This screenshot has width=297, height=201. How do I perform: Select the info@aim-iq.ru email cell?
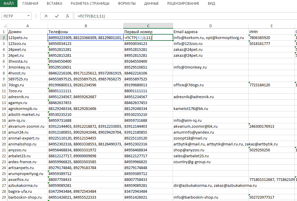point(211,120)
